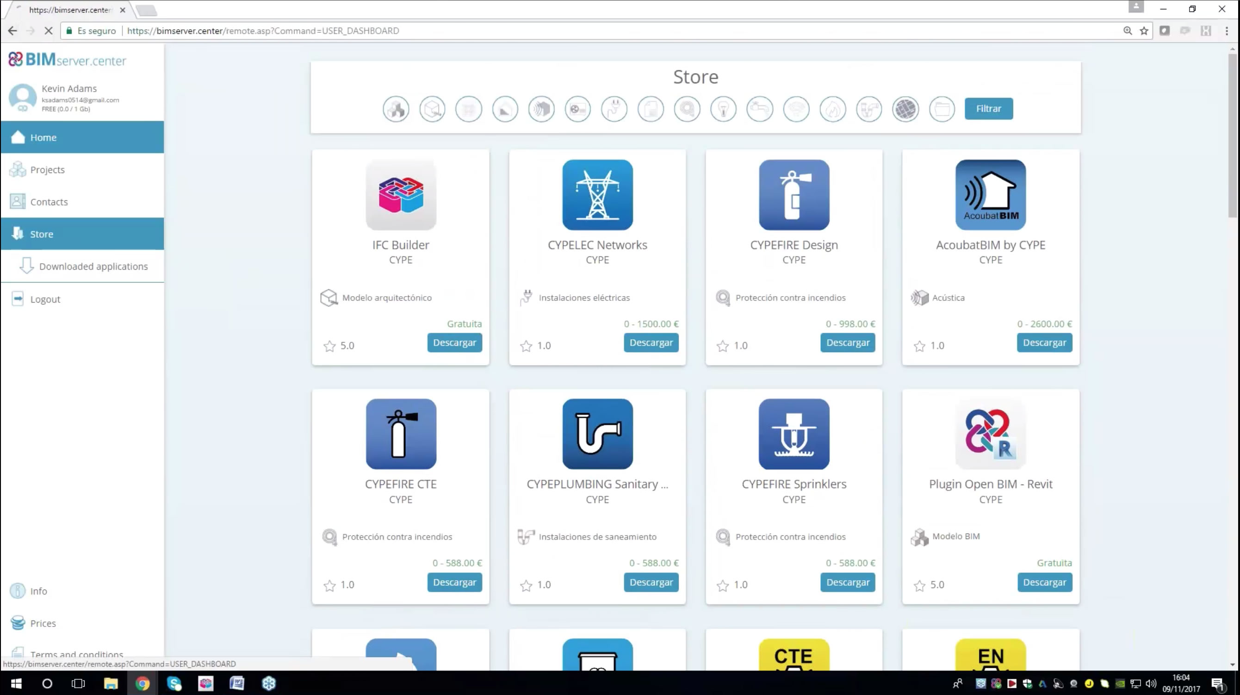Toggle the lightbulb lighting category filter
Viewport: 1240px width, 695px height.
tap(723, 109)
